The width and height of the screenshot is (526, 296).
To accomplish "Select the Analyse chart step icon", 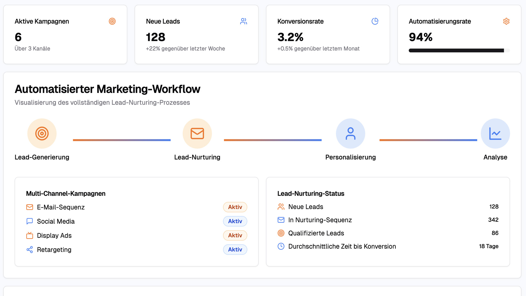I will (x=495, y=133).
